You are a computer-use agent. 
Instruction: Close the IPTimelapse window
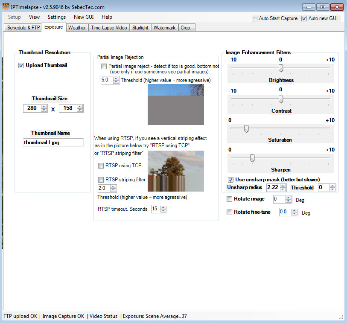click(337, 7)
